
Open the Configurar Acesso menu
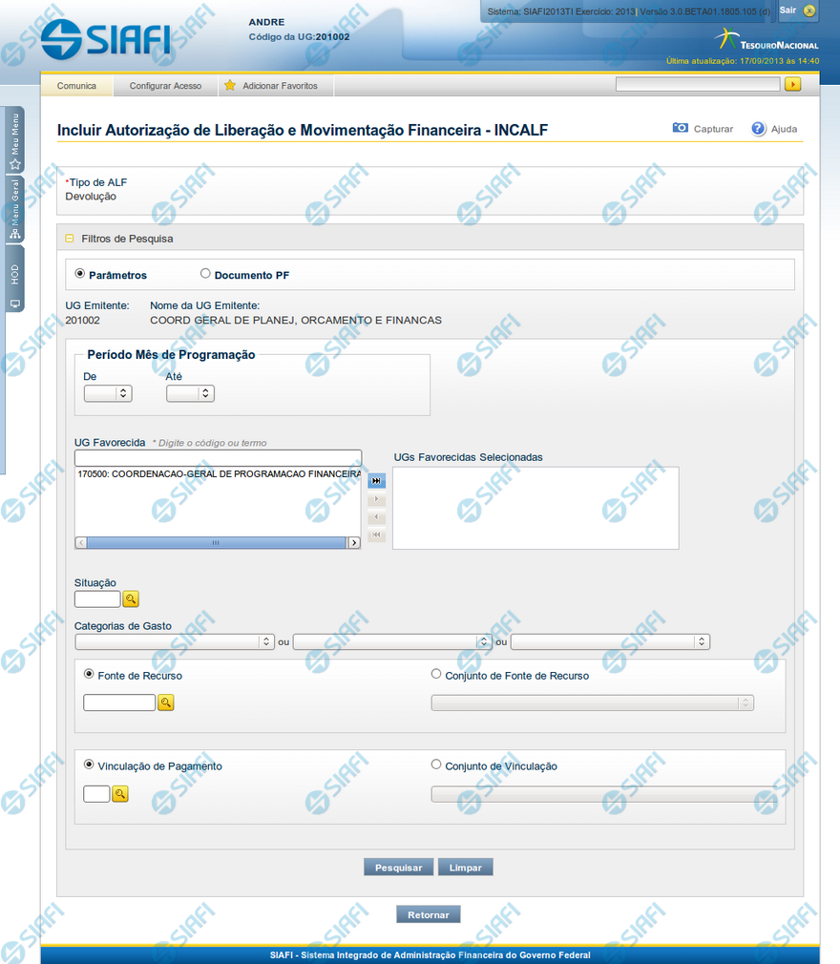coord(165,86)
